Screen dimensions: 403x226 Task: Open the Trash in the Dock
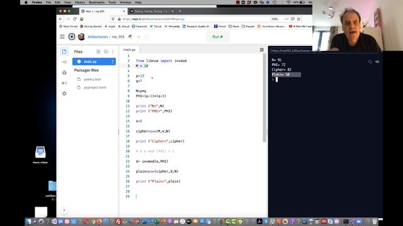coord(375,221)
